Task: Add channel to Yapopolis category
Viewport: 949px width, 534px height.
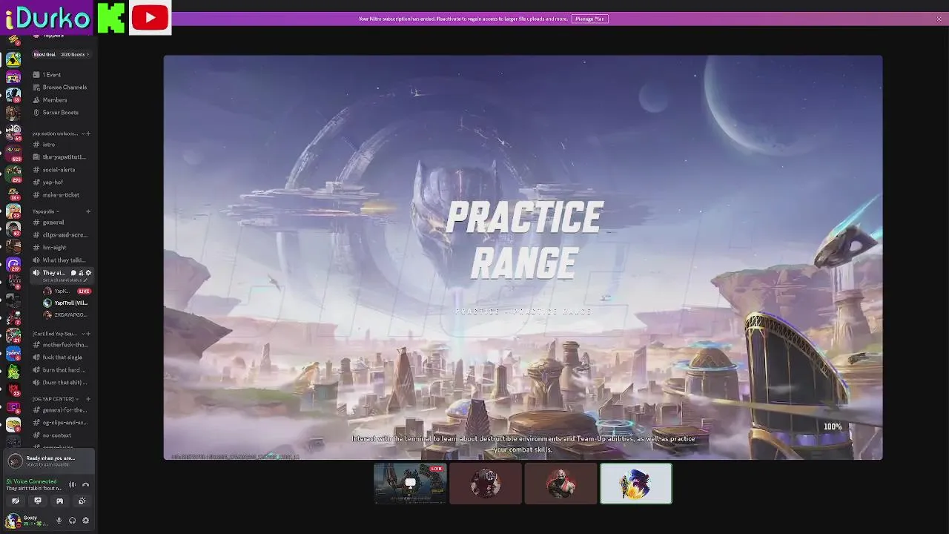Action: pos(88,211)
